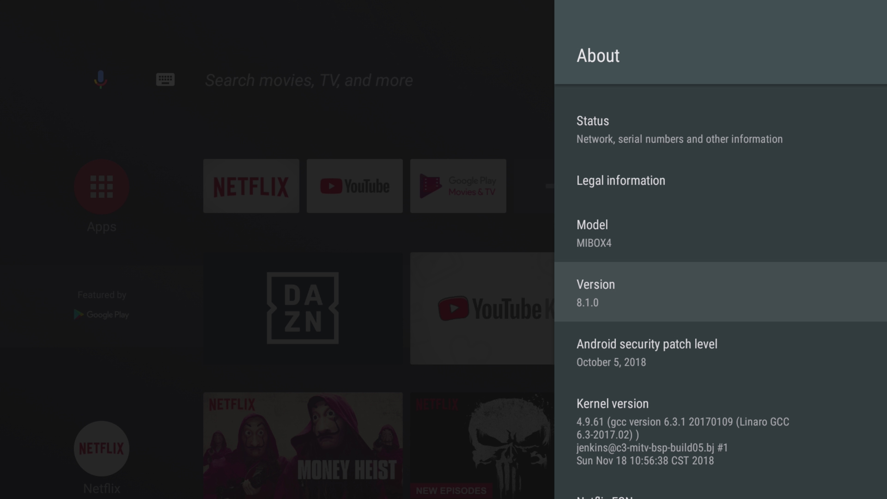Click the 'About' panel heading

pos(598,56)
